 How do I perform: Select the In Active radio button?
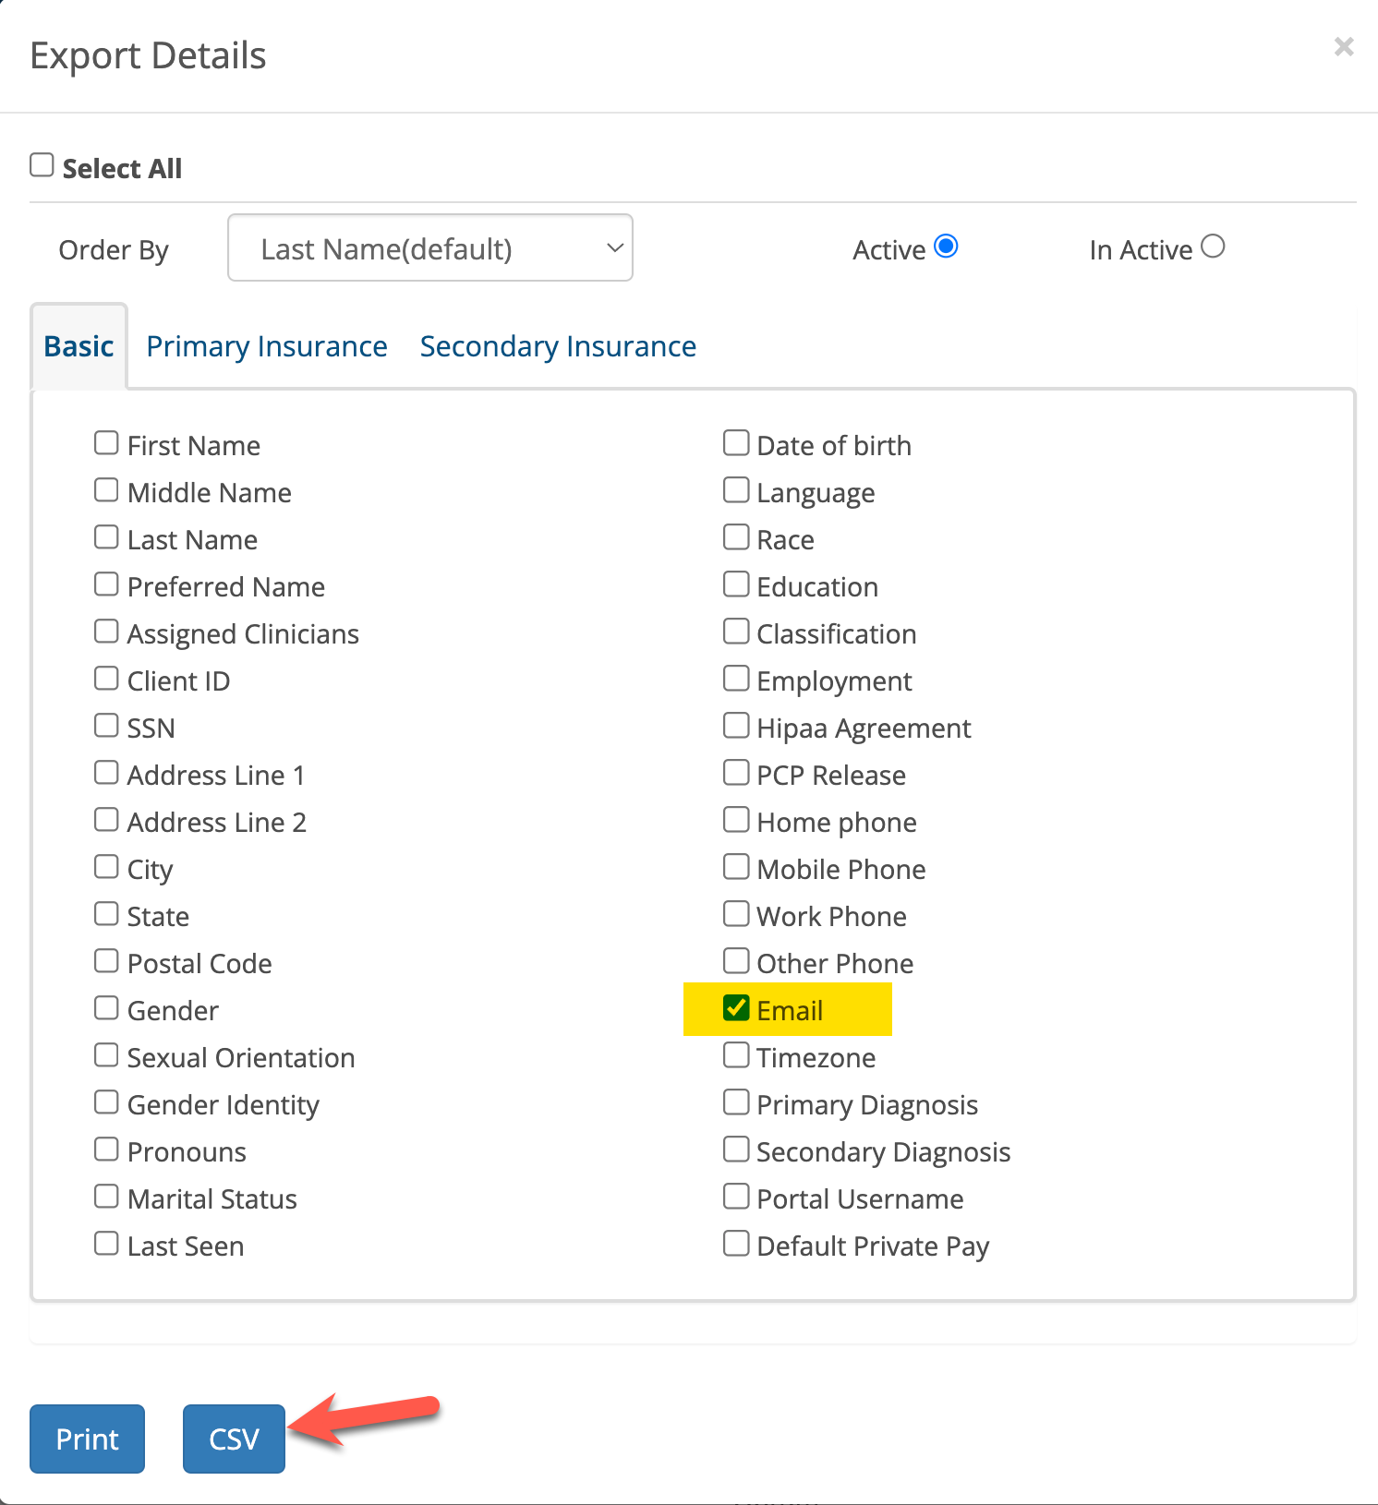tap(1213, 246)
